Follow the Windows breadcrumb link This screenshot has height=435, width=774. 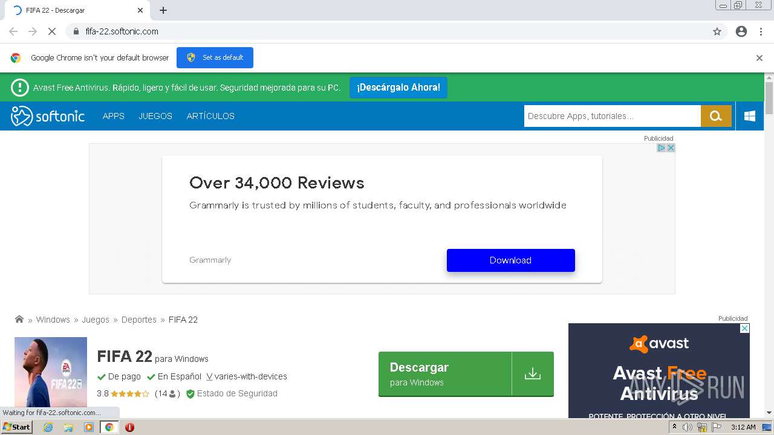point(53,320)
